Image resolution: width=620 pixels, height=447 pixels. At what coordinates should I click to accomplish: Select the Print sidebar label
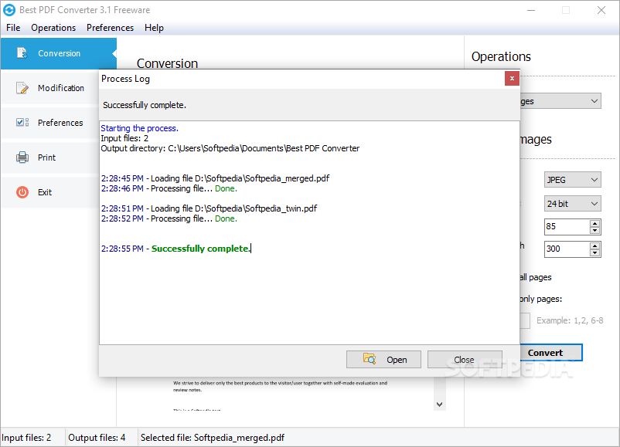tap(46, 157)
